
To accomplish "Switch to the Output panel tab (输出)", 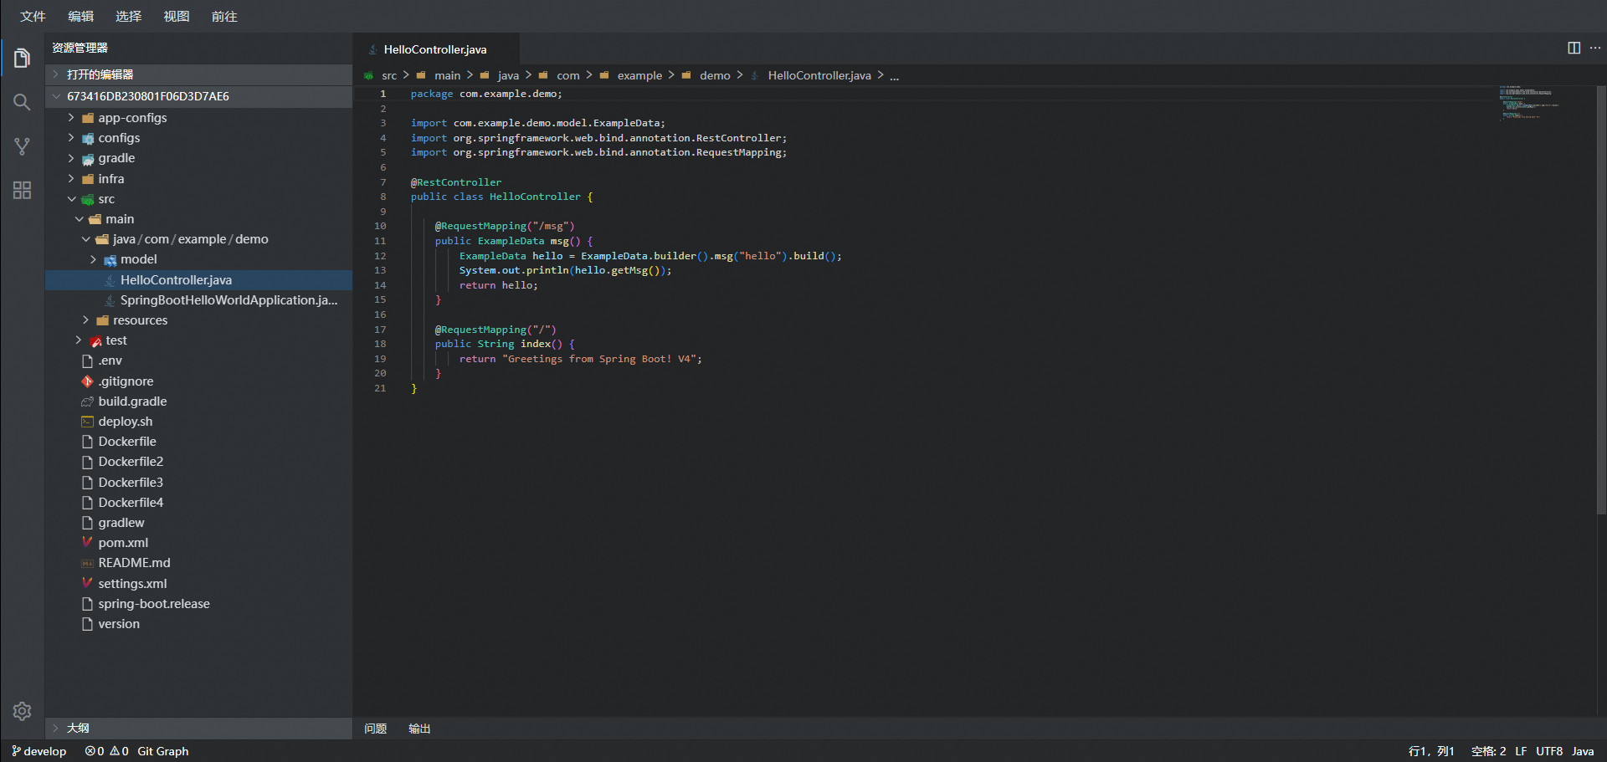I will tap(419, 729).
